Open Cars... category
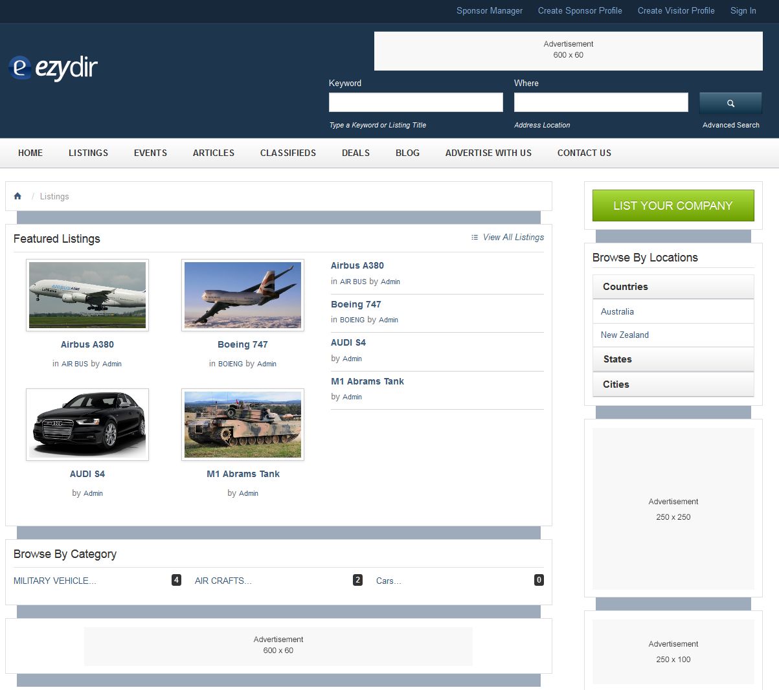The height and width of the screenshot is (690, 779). point(389,581)
